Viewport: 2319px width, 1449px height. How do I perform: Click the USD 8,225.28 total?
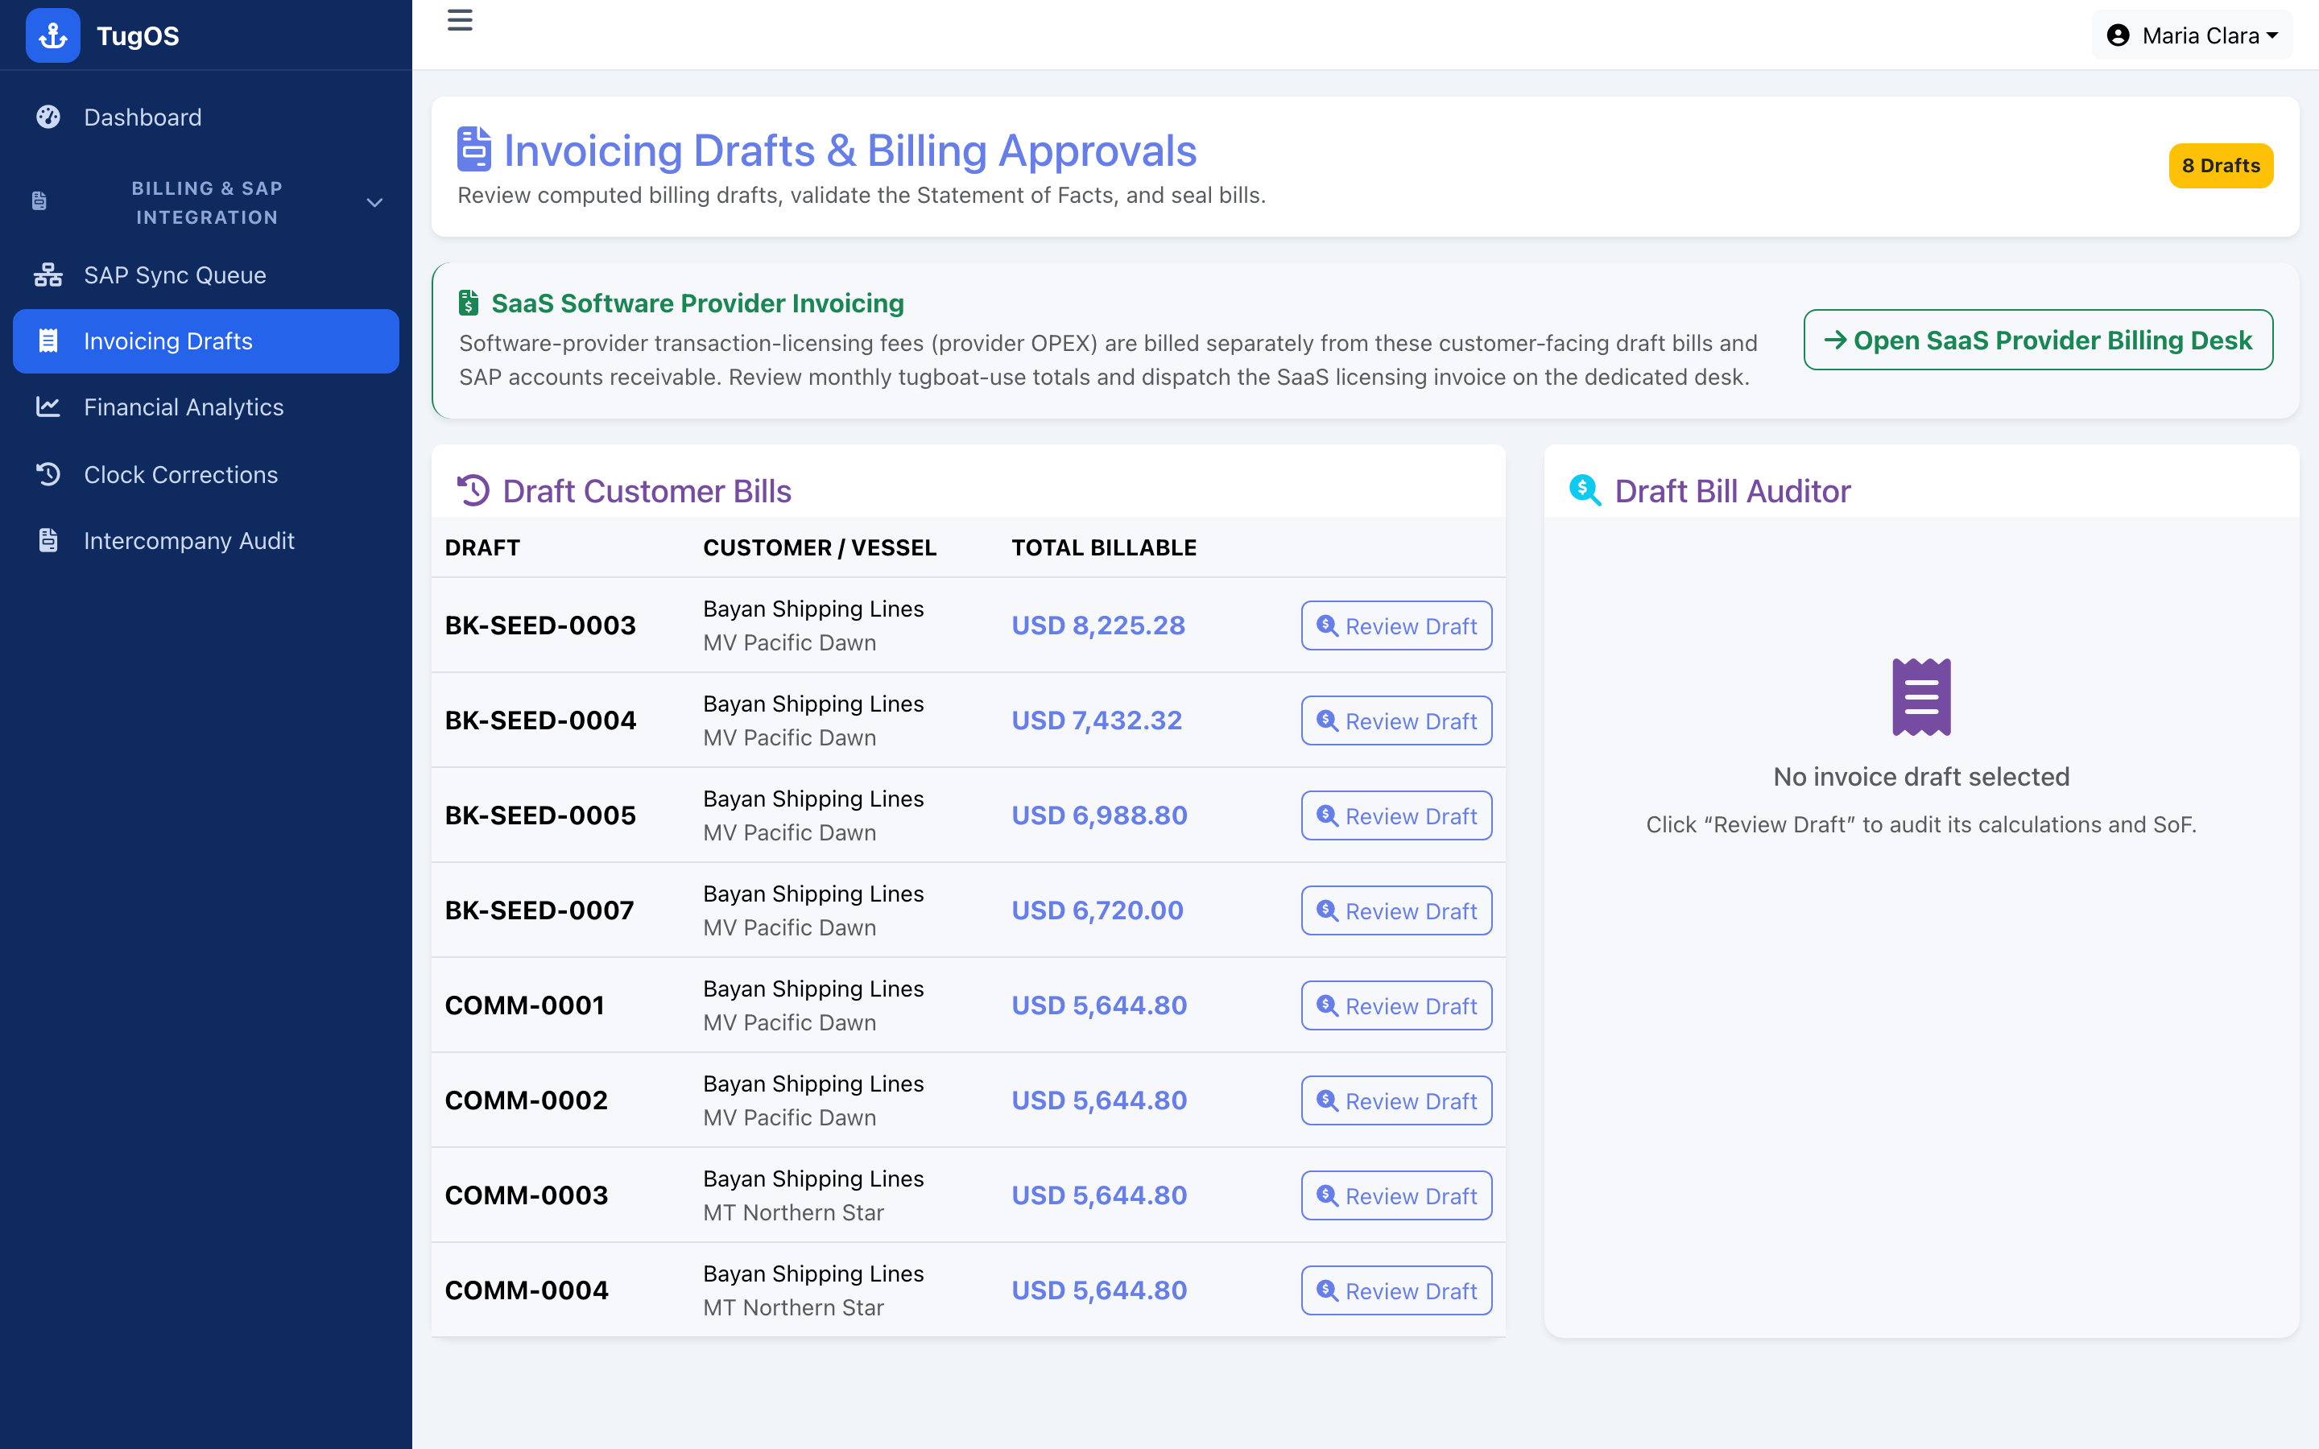click(1098, 625)
